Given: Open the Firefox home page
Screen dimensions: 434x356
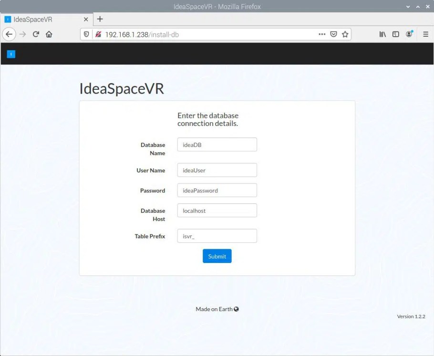Looking at the screenshot, I should pos(49,34).
